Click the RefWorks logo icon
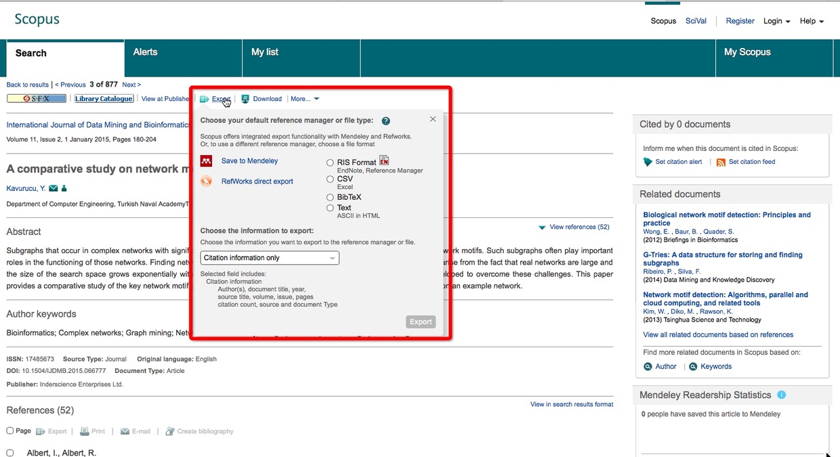The height and width of the screenshot is (457, 840). (207, 181)
